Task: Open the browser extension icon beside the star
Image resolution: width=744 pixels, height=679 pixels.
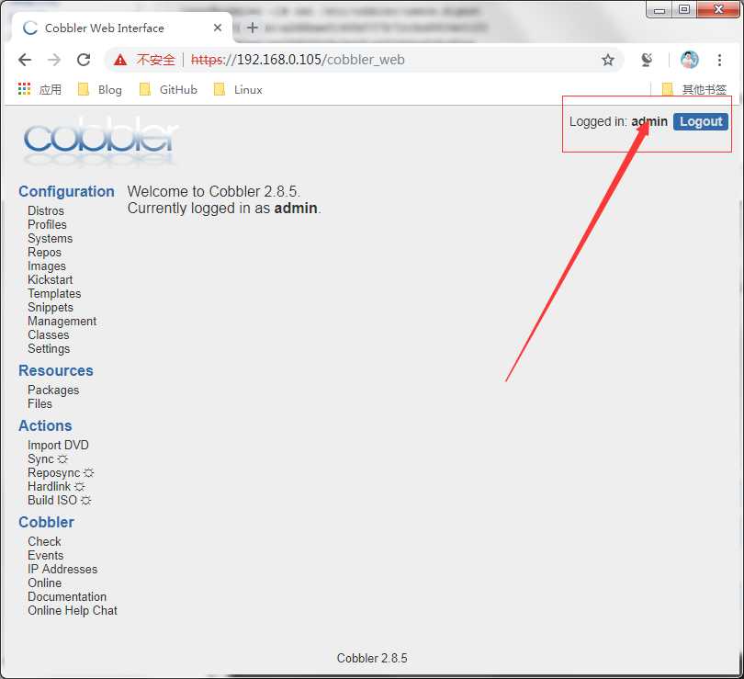Action: [647, 60]
